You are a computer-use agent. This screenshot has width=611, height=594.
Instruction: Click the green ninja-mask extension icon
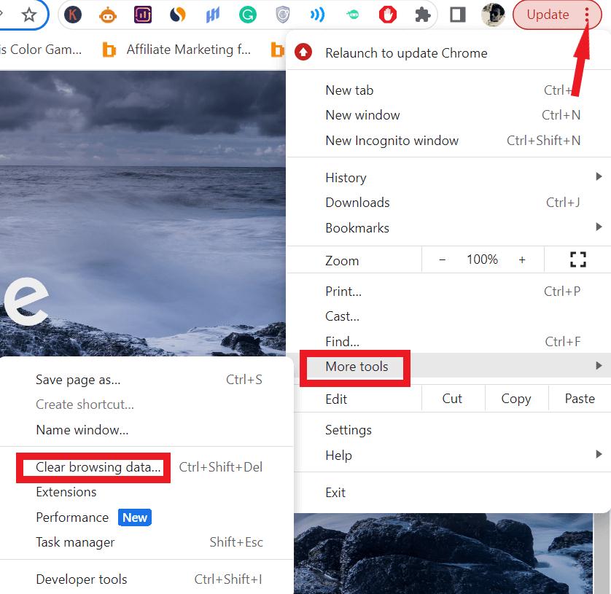tap(352, 15)
